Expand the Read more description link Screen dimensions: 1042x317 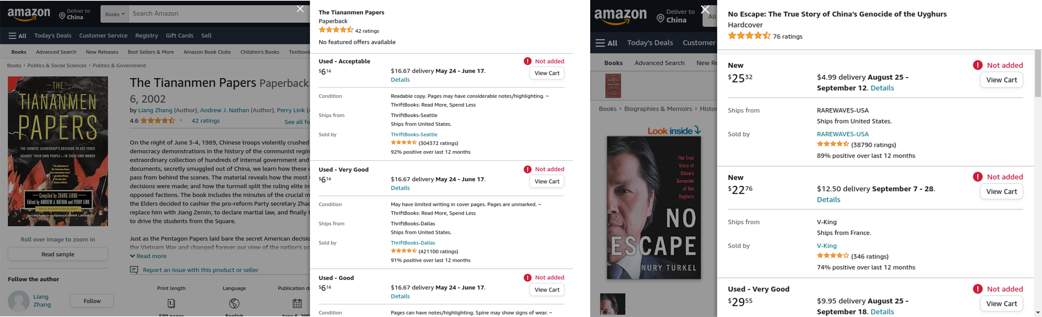click(x=148, y=256)
